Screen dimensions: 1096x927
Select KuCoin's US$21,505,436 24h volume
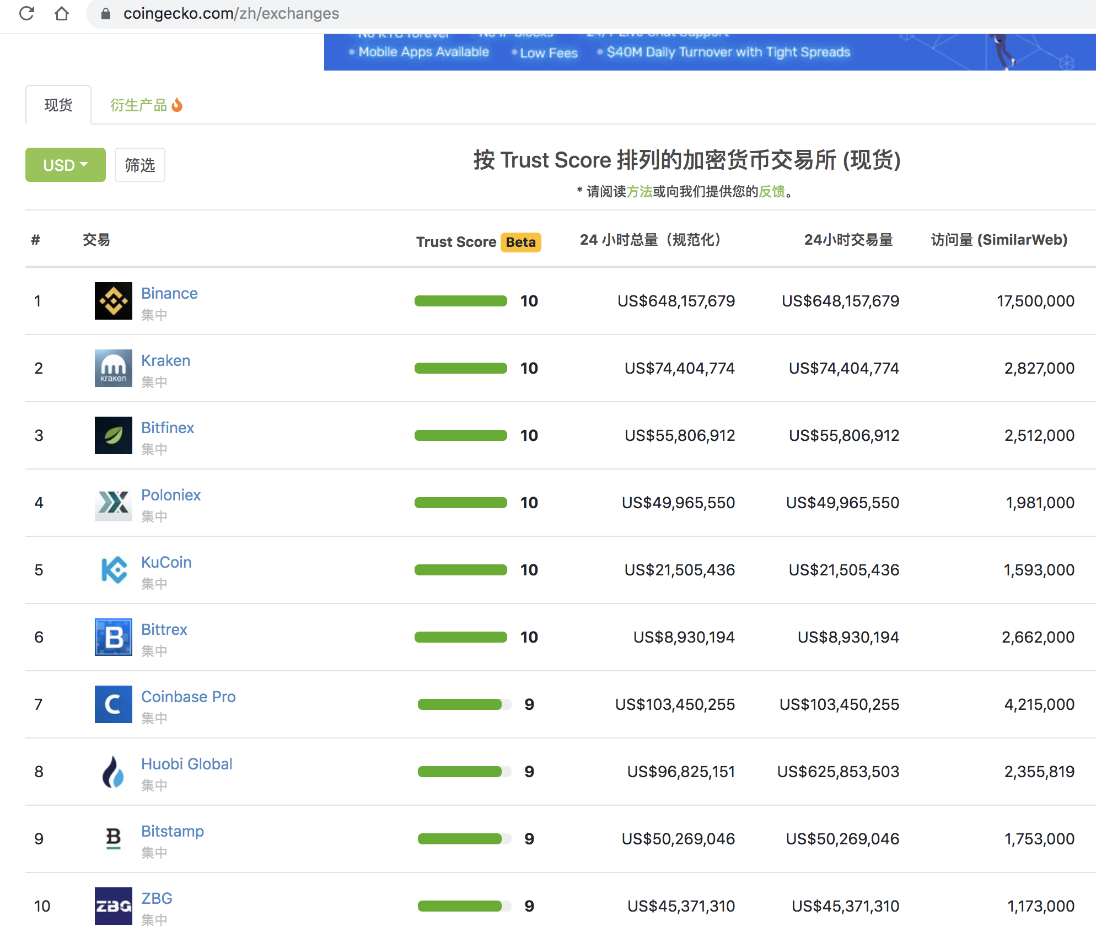point(844,570)
